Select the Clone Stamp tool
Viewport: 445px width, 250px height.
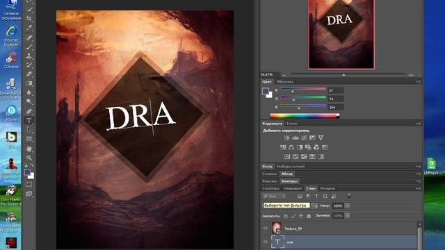(x=29, y=56)
